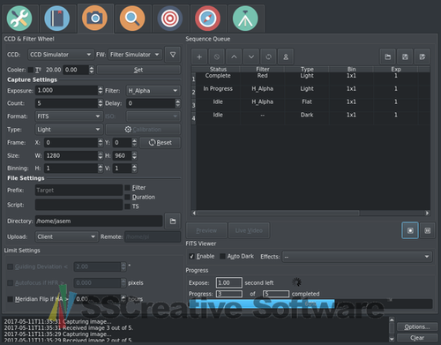Image resolution: width=441 pixels, height=345 pixels.
Task: Open the tripod-icon Mount tab
Action: (x=245, y=19)
